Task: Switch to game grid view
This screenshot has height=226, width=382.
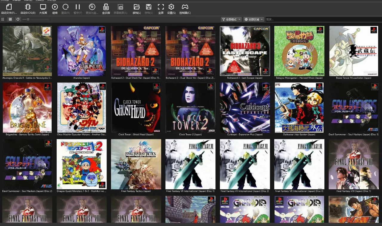Action: coord(10,19)
